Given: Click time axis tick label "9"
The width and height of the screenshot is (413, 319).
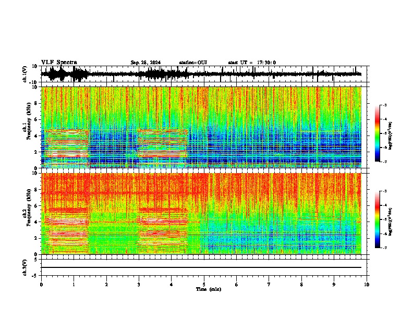Looking at the screenshot, I should (334, 285).
